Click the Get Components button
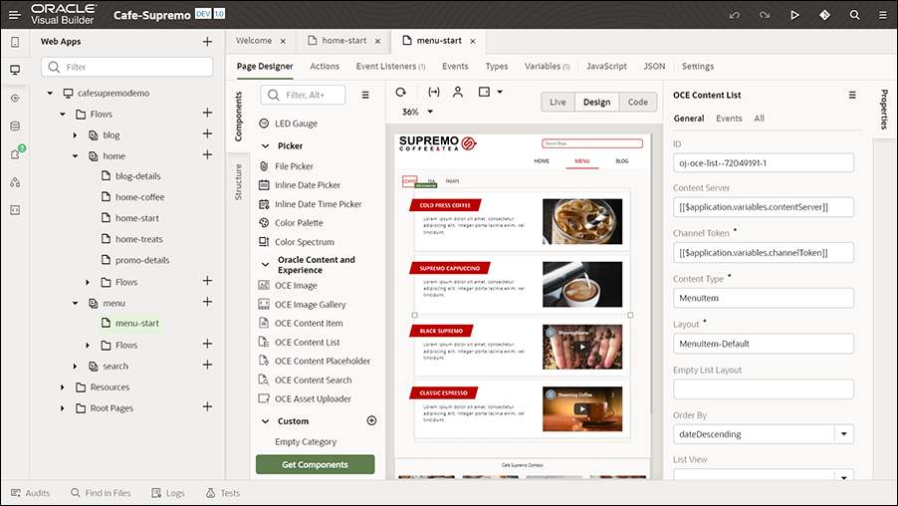The height and width of the screenshot is (506, 898). pyautogui.click(x=315, y=465)
